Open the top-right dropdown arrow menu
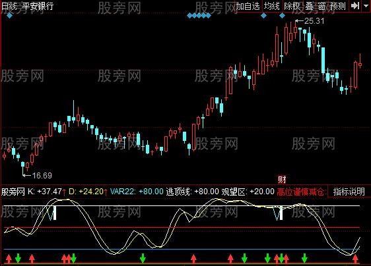This screenshot has width=371, height=266. pyautogui.click(x=366, y=6)
